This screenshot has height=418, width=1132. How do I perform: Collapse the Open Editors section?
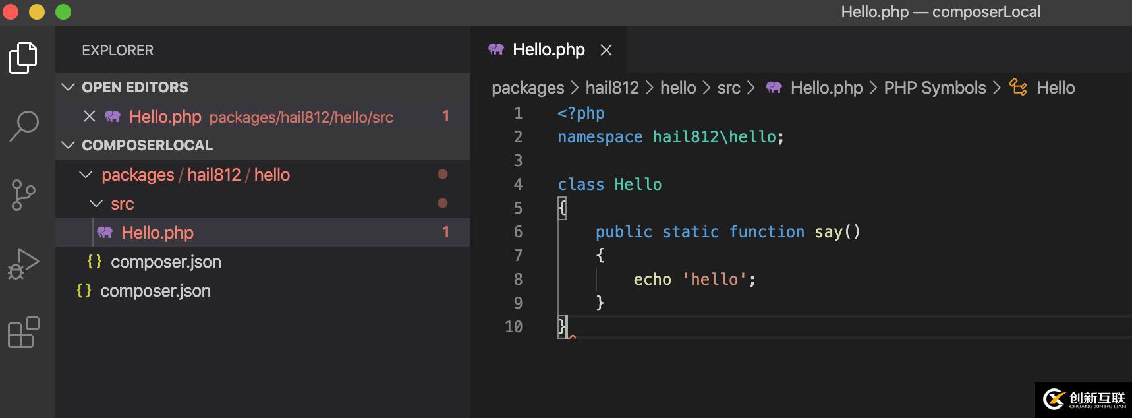click(x=68, y=87)
